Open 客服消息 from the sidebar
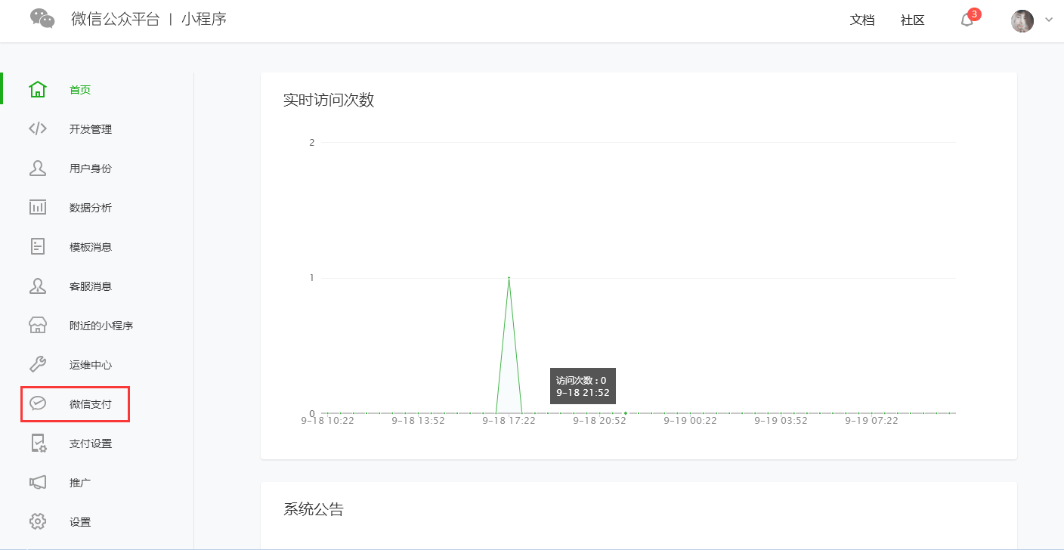This screenshot has height=550, width=1064. pyautogui.click(x=90, y=286)
